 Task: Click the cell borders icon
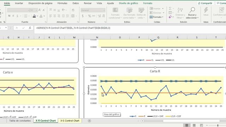pos(26,16)
